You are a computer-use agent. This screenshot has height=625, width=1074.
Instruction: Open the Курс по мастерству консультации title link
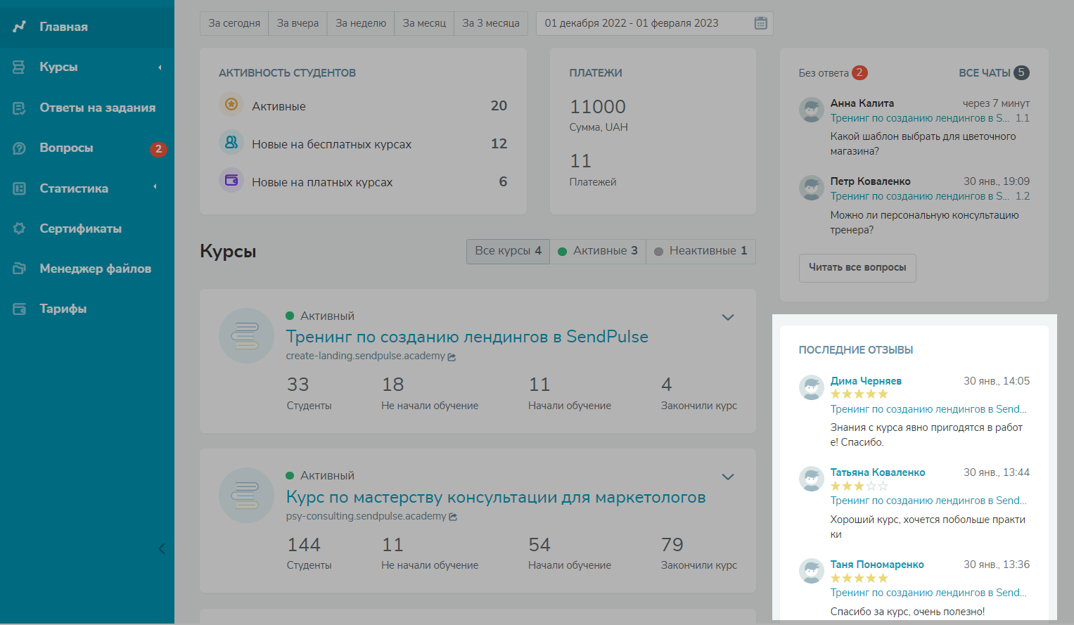tap(495, 497)
